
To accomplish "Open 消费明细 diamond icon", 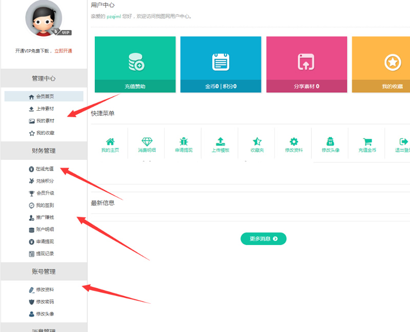I will pyautogui.click(x=147, y=142).
